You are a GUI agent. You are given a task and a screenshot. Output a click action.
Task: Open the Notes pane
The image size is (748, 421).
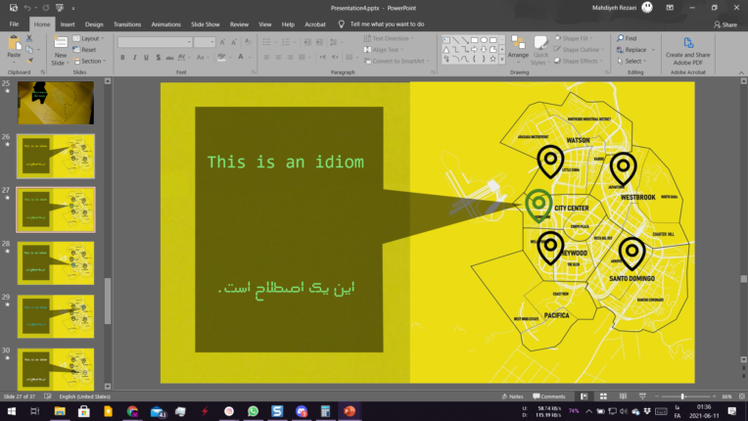(x=513, y=397)
